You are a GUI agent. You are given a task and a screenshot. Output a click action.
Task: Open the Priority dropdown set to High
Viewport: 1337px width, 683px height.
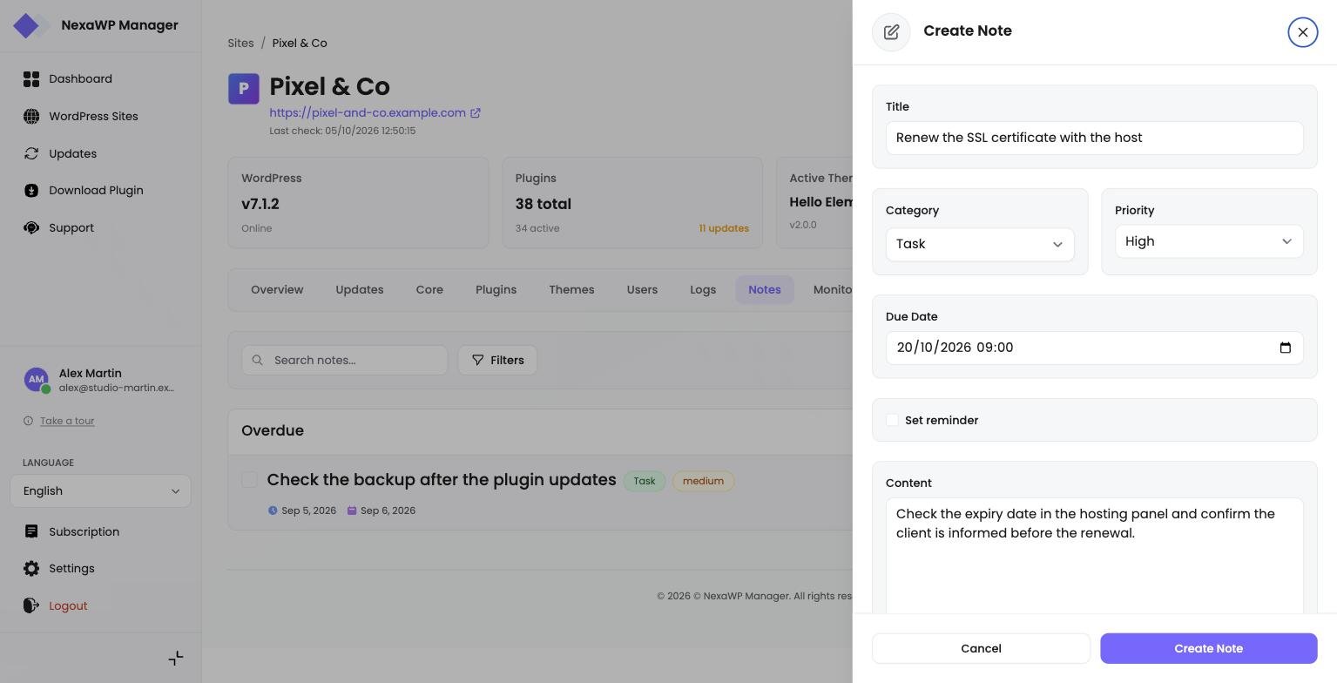click(x=1209, y=241)
